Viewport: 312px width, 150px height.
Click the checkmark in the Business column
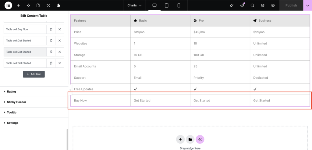pos(255,89)
